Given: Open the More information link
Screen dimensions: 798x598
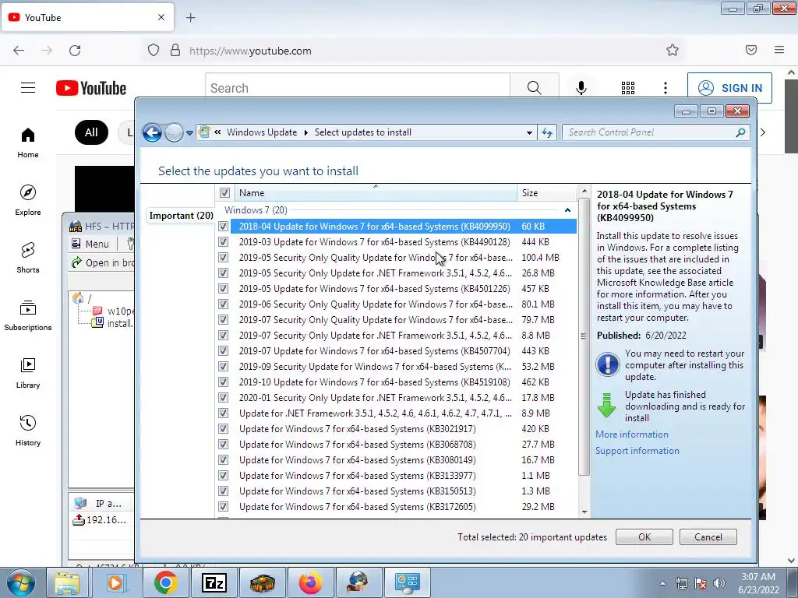Looking at the screenshot, I should [x=631, y=434].
